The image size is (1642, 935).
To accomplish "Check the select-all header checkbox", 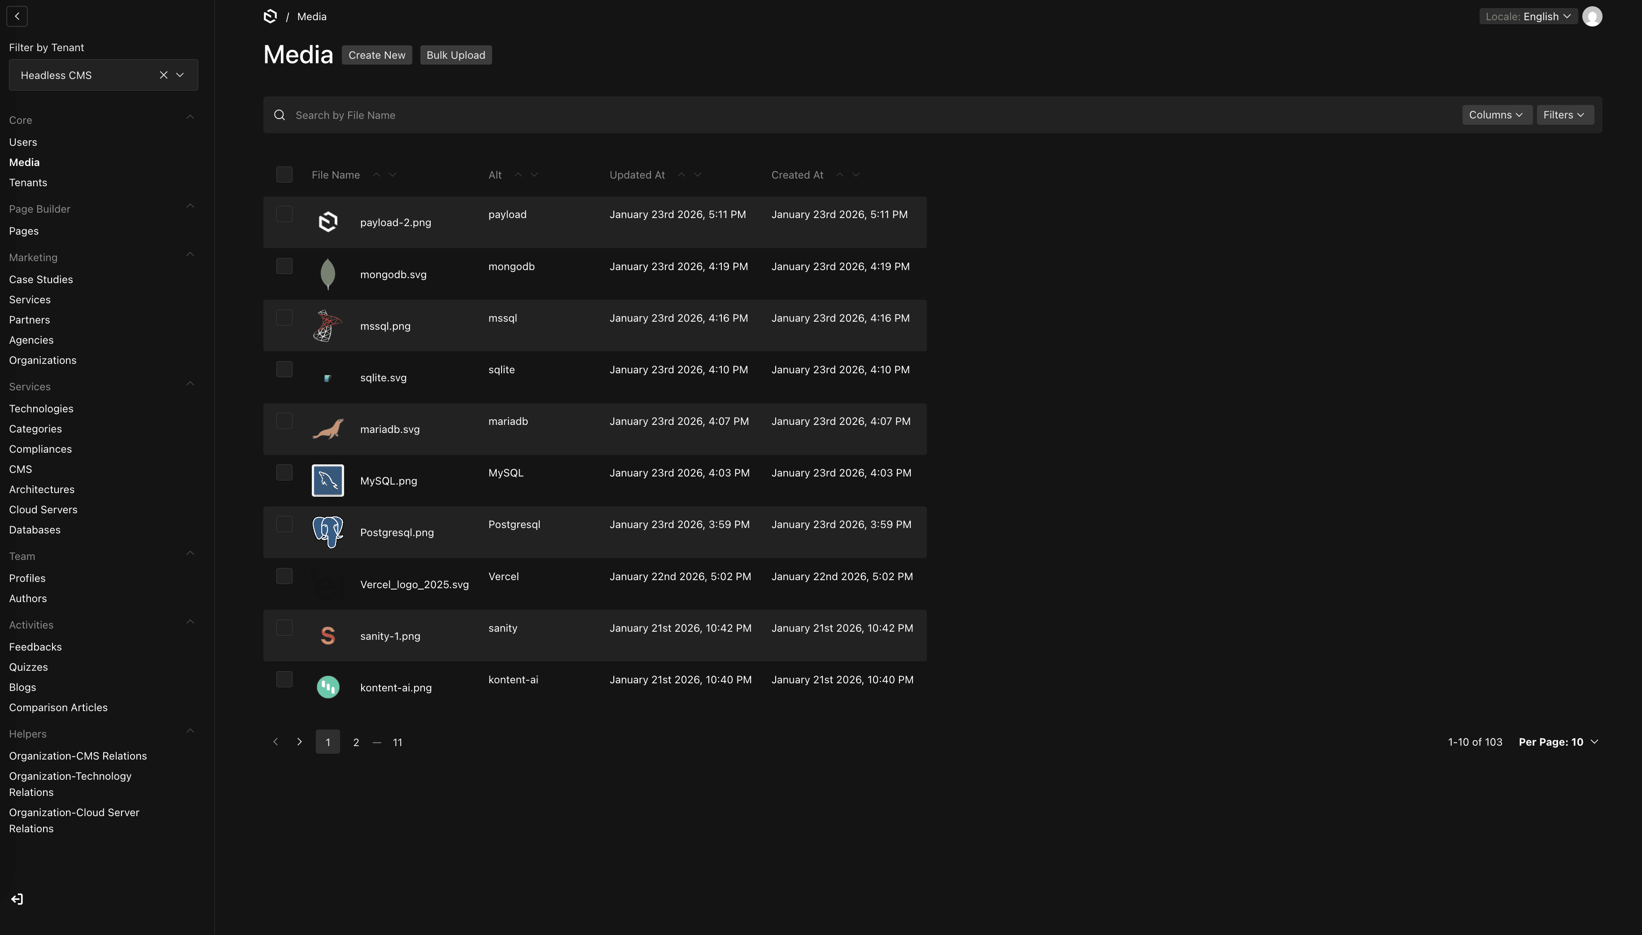I will click(284, 175).
